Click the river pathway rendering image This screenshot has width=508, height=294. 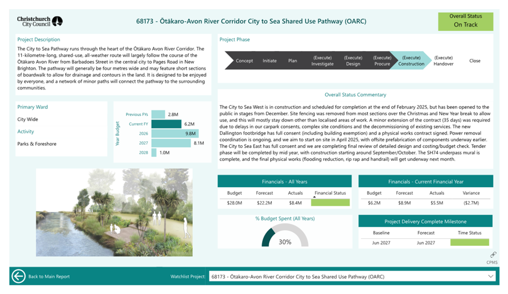[114, 213]
